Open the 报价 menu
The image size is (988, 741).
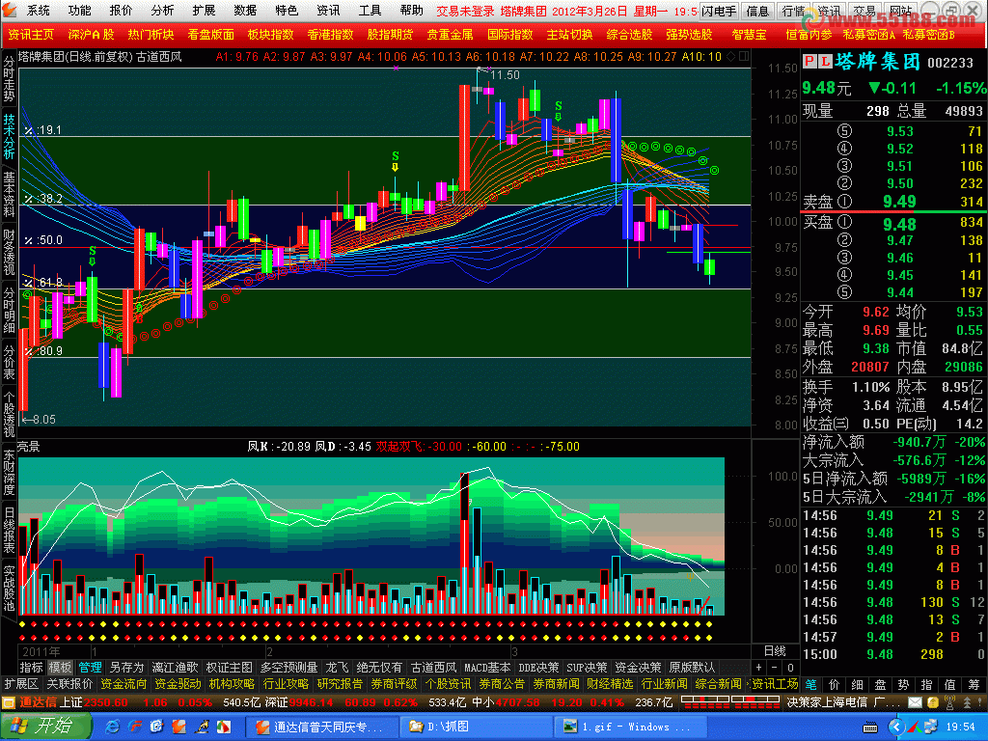point(121,11)
